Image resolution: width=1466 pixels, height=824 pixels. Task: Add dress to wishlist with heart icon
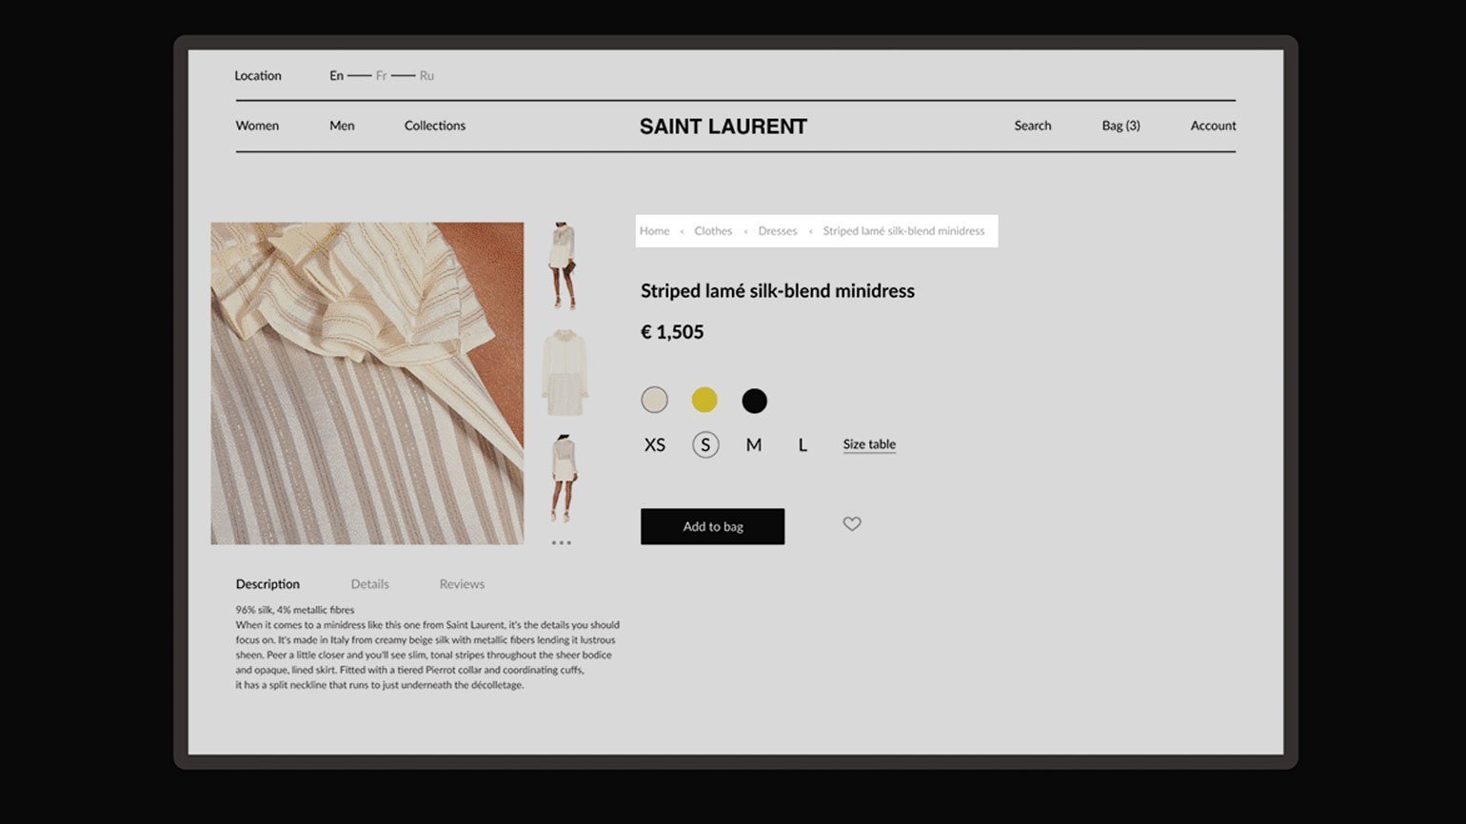click(852, 523)
